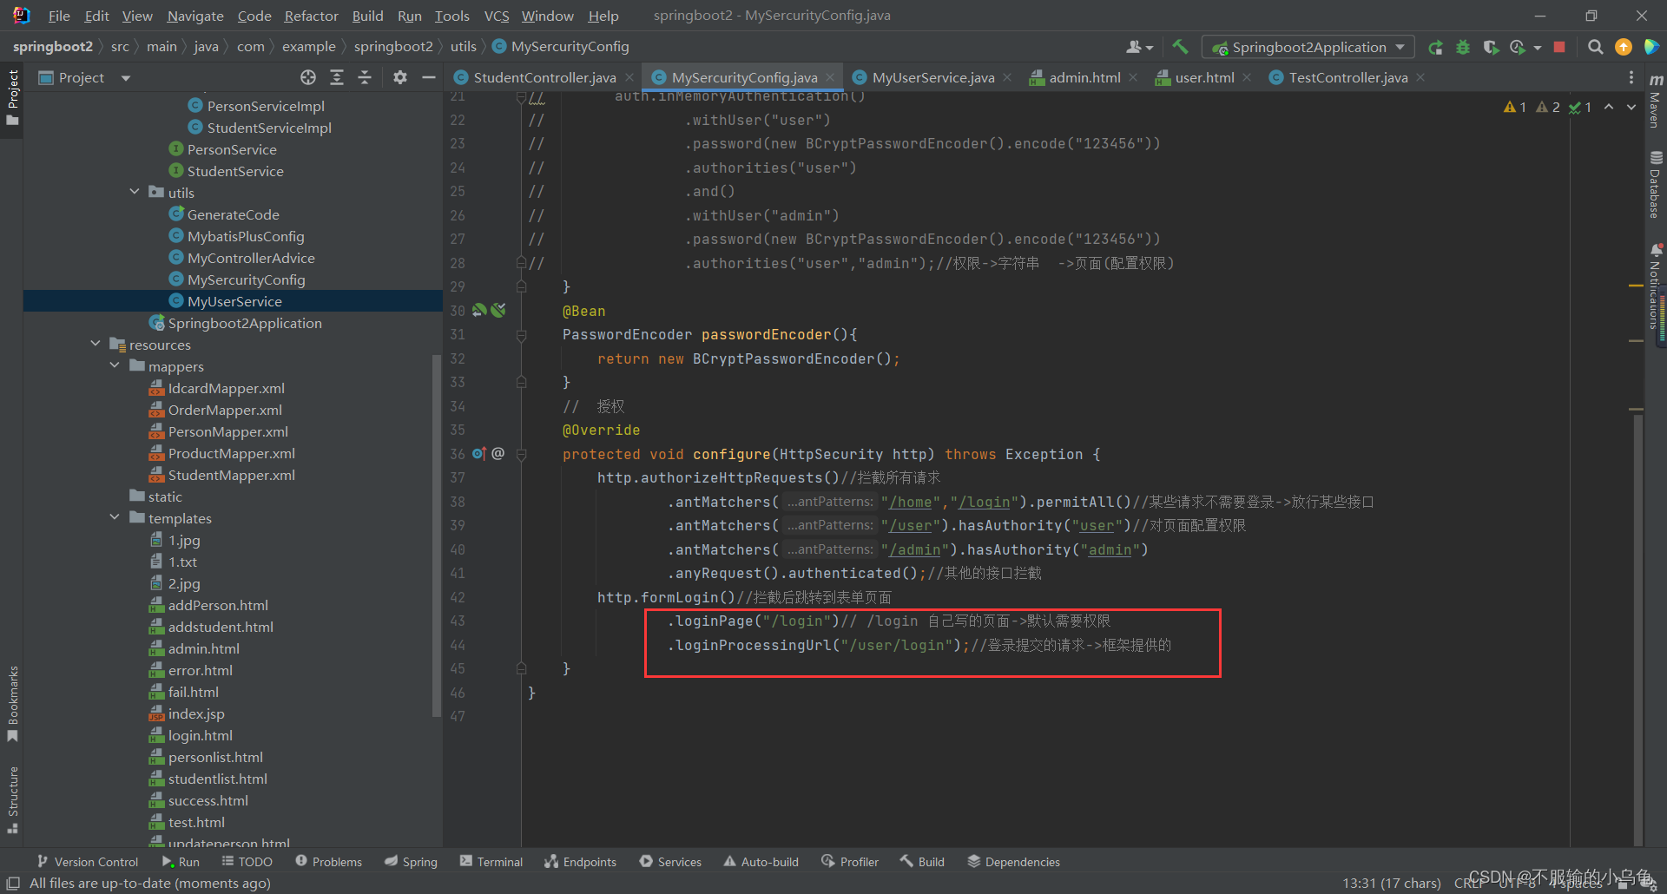This screenshot has width=1667, height=894.
Task: Hide the Project tool window
Action: tap(428, 77)
